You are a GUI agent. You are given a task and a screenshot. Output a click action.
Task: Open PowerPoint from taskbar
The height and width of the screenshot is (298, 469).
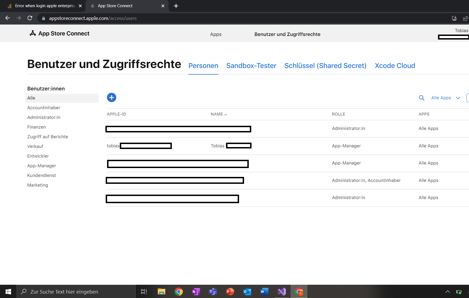[x=230, y=292]
